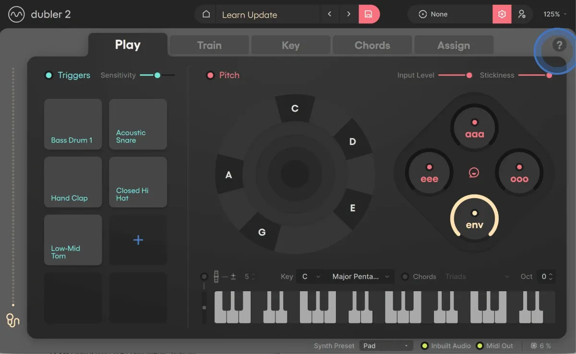Save the current preset
The image size is (576, 354).
tap(369, 14)
